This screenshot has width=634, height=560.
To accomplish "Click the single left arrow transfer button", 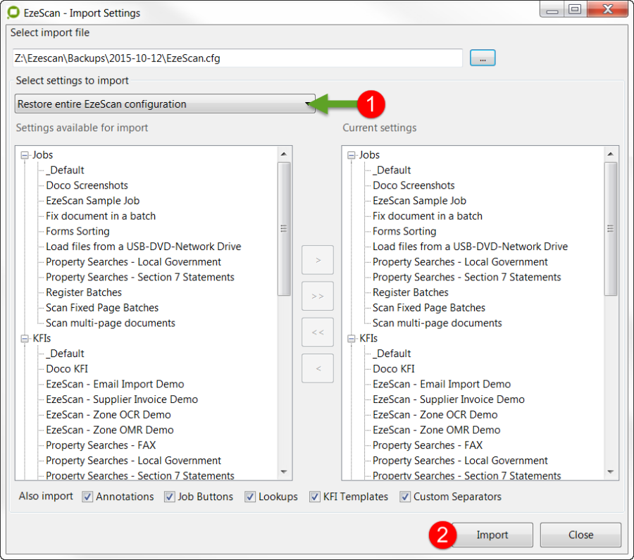I will pos(318,368).
